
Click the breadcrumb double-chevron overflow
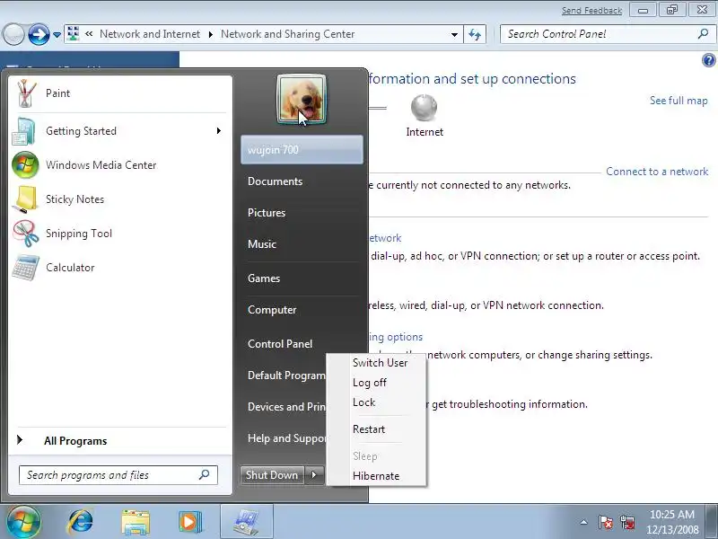point(89,34)
